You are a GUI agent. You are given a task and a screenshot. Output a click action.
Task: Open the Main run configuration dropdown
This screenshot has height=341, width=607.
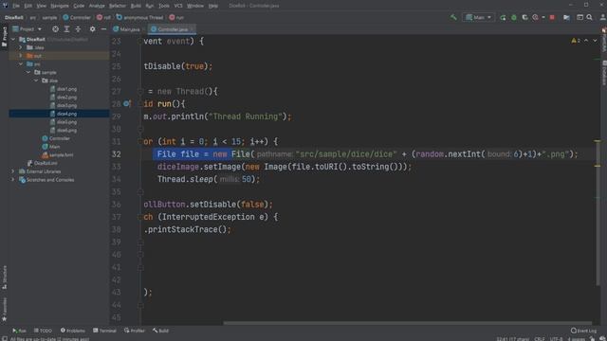(x=478, y=17)
